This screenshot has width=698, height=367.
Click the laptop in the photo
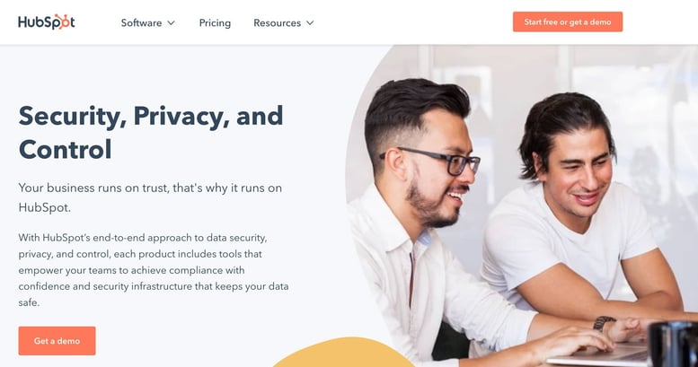pos(598,354)
